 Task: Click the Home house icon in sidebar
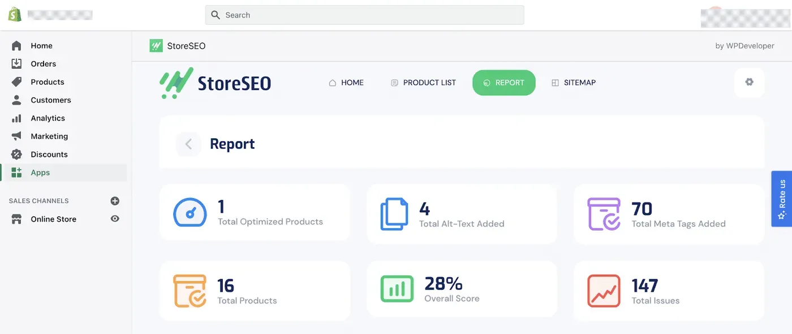coord(16,46)
